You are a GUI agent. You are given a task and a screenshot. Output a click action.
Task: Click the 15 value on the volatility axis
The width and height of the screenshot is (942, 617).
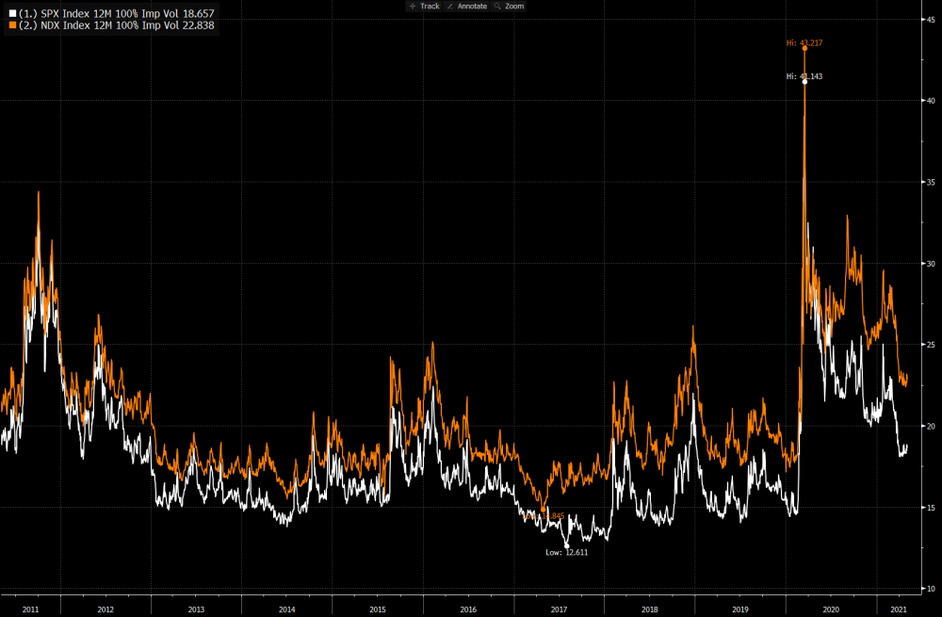[932, 508]
